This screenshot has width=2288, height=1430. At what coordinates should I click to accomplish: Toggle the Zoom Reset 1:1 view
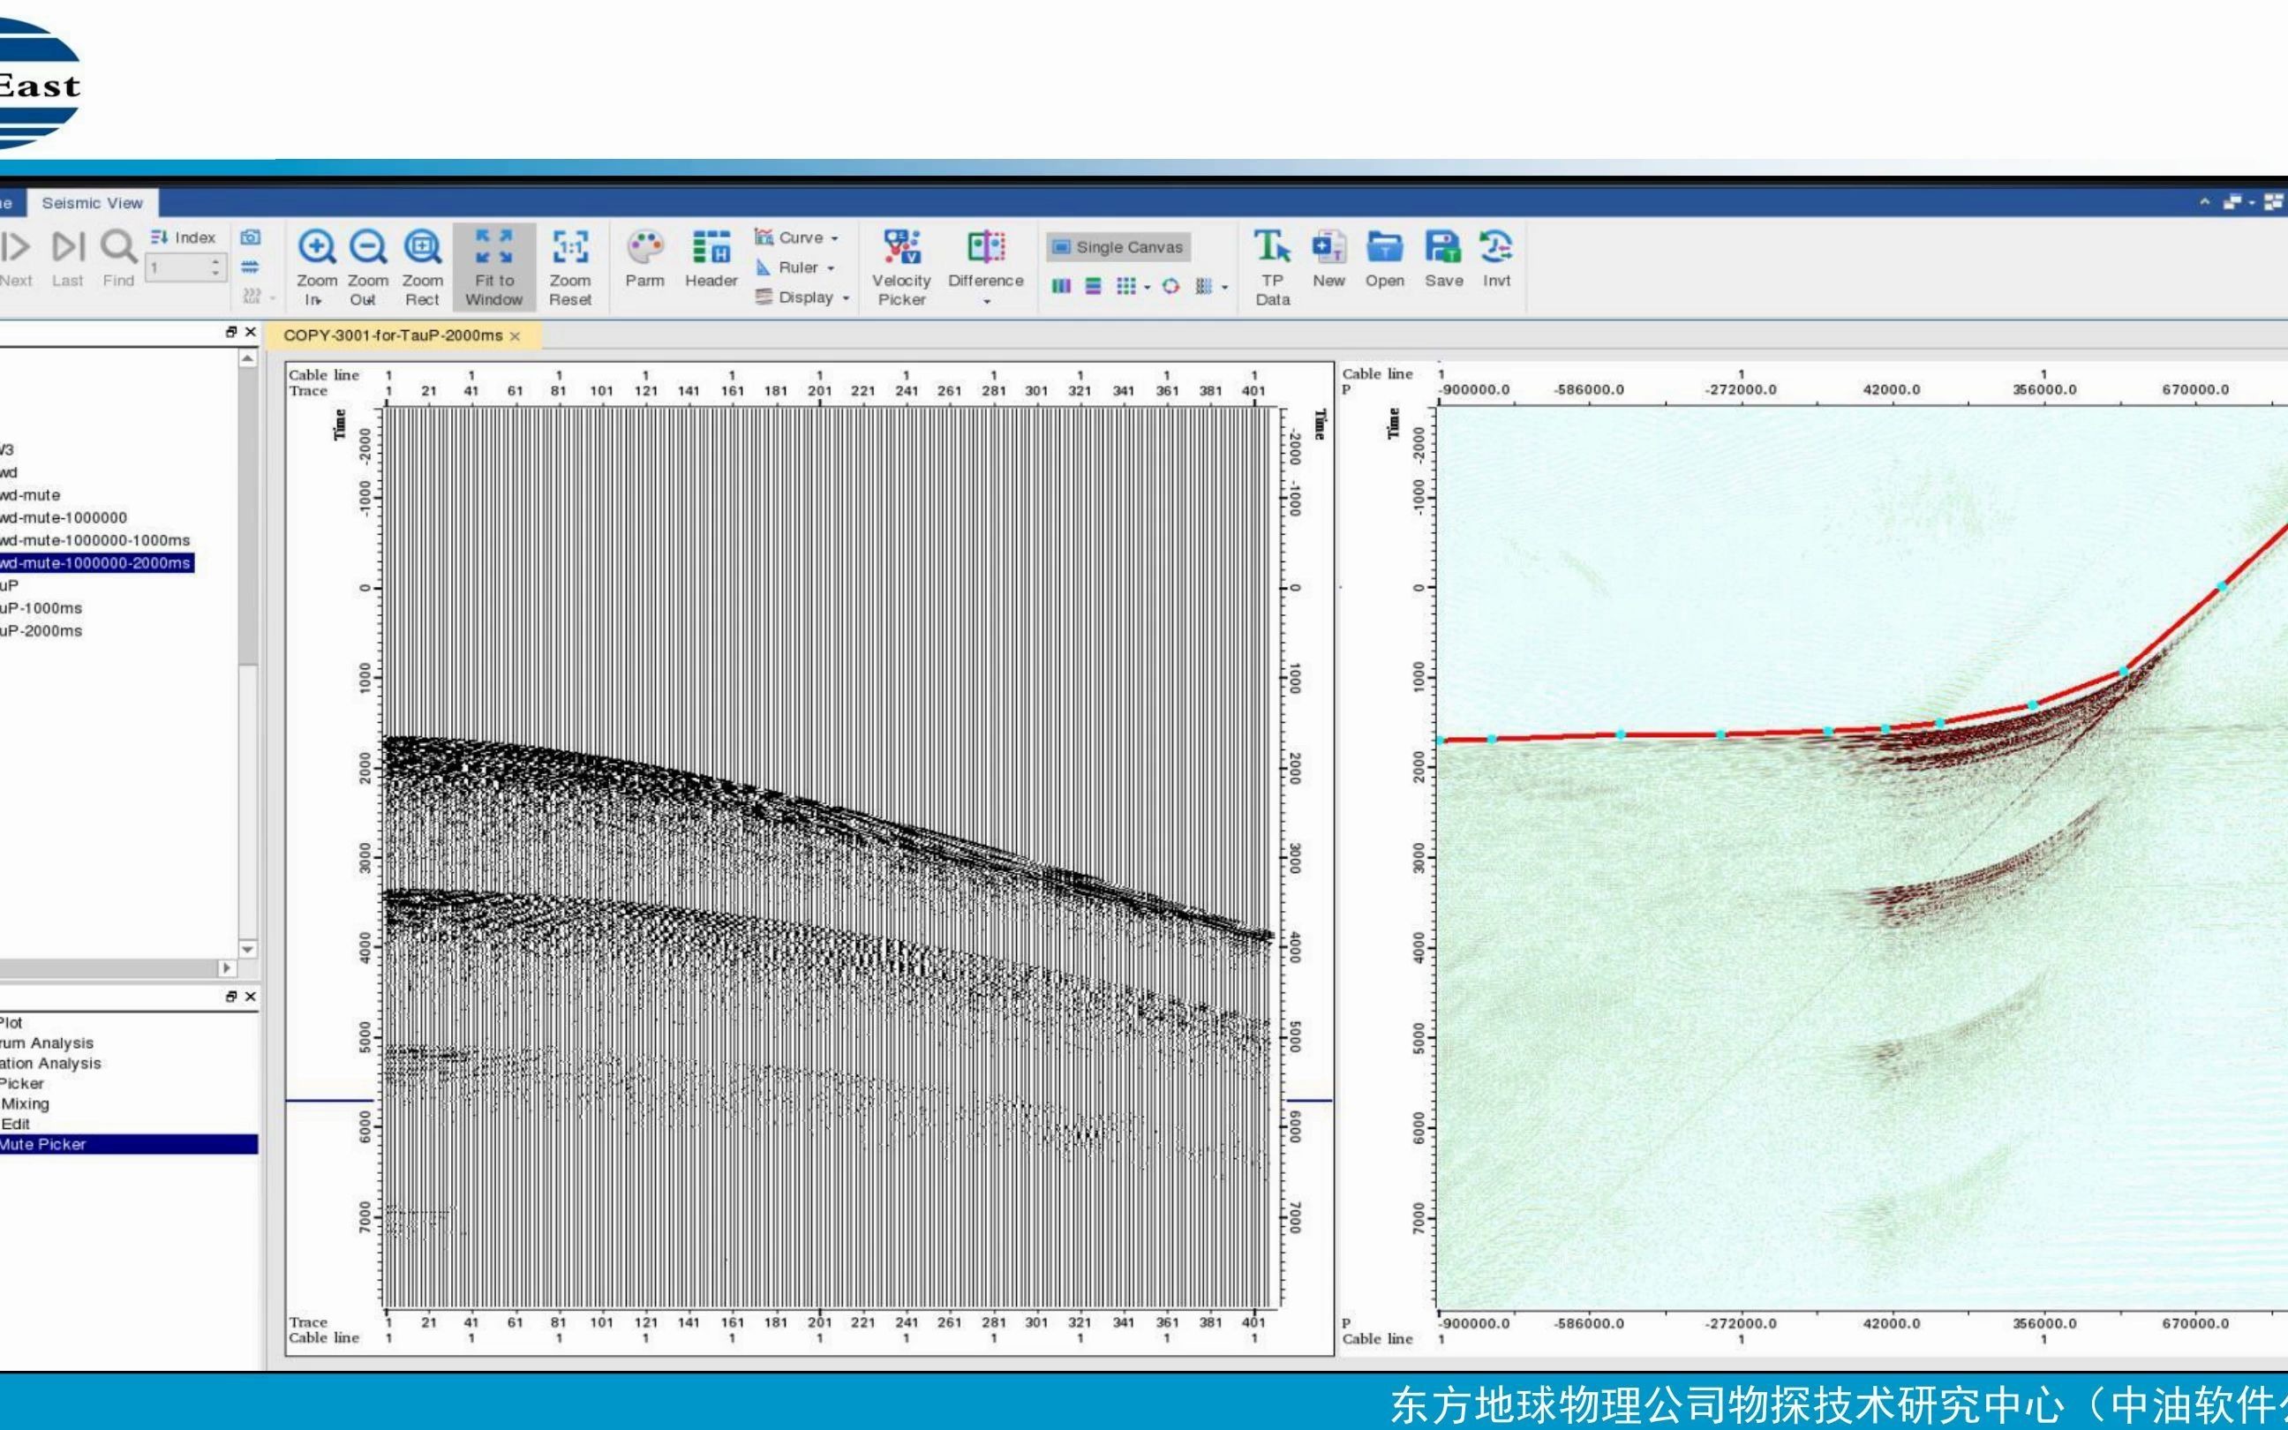click(570, 248)
